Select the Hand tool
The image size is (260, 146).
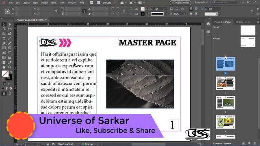(x=4, y=67)
